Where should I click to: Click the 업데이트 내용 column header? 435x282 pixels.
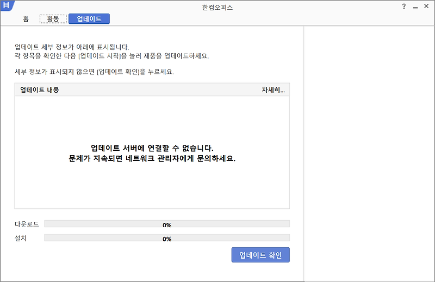[40, 90]
